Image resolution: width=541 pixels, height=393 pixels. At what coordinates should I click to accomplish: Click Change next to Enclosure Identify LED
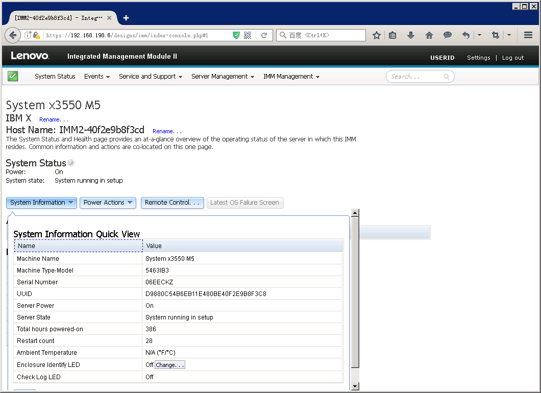click(169, 364)
